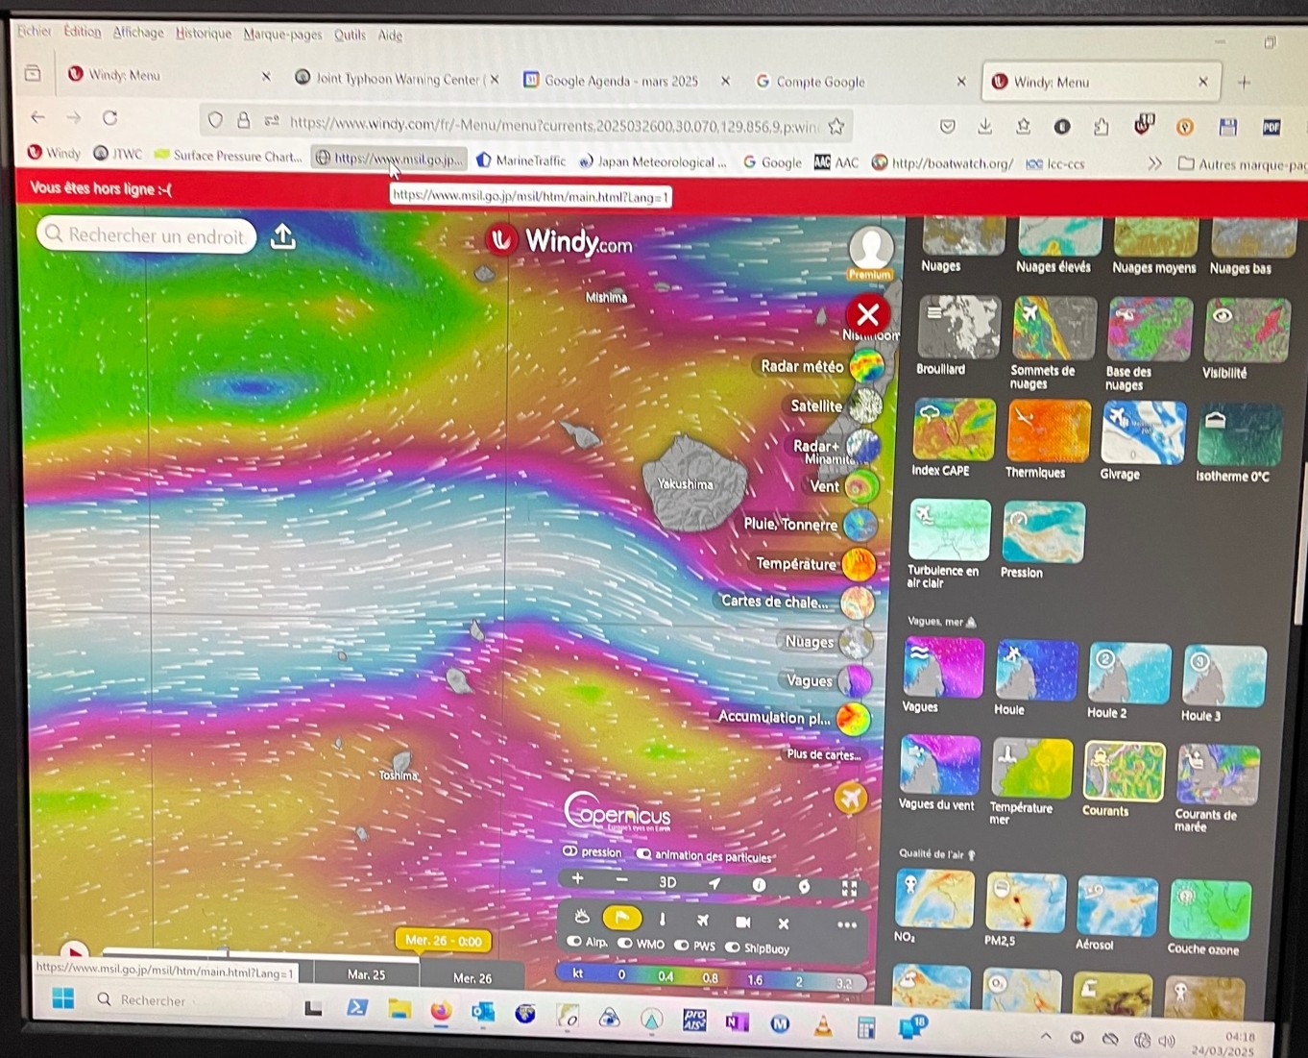Zoom in with the plus button

(x=578, y=879)
